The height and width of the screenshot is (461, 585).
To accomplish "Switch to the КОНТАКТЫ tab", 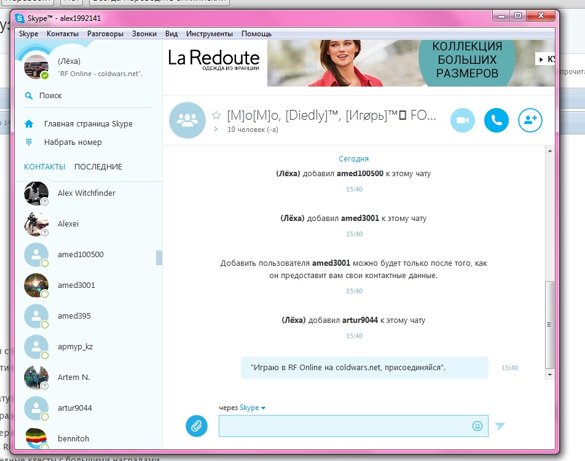I will click(44, 166).
